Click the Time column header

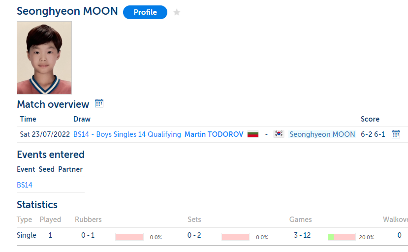pos(28,119)
